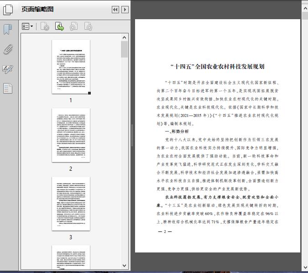
Task: Select page 3 thumbnail
Action: pyautogui.click(x=71, y=204)
